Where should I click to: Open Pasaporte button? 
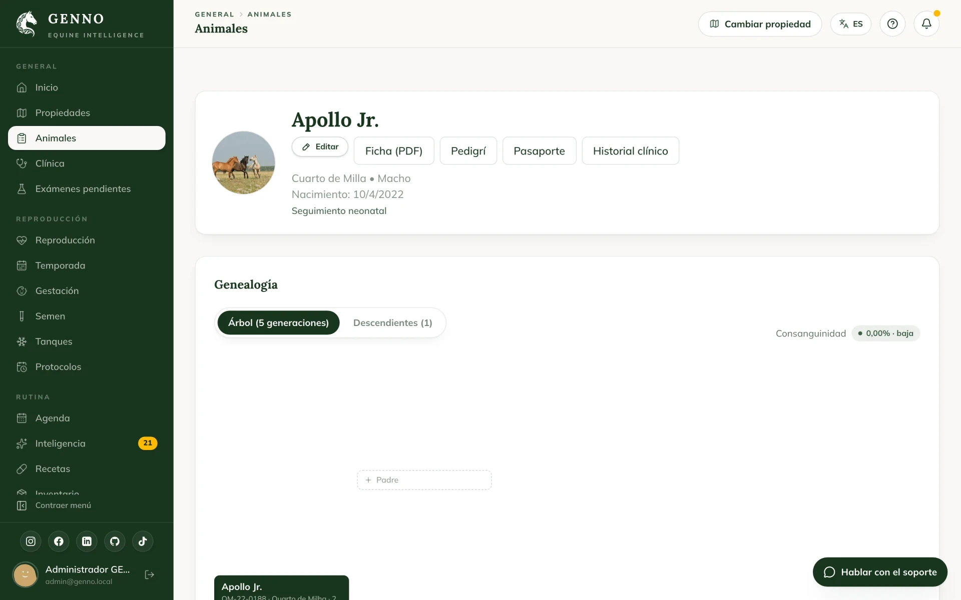pos(539,151)
